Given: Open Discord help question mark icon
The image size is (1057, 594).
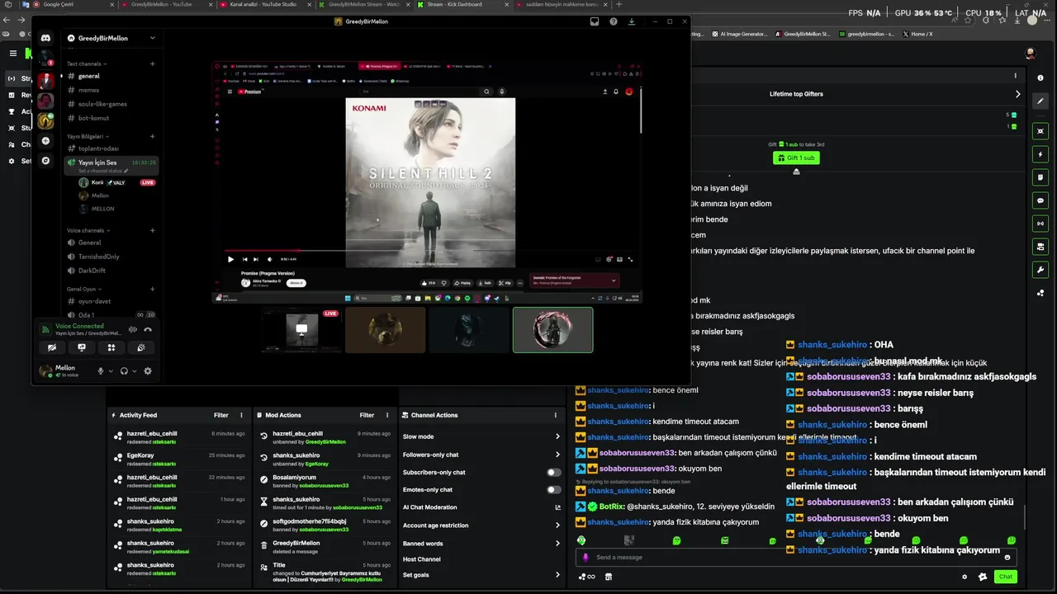Looking at the screenshot, I should (x=614, y=21).
